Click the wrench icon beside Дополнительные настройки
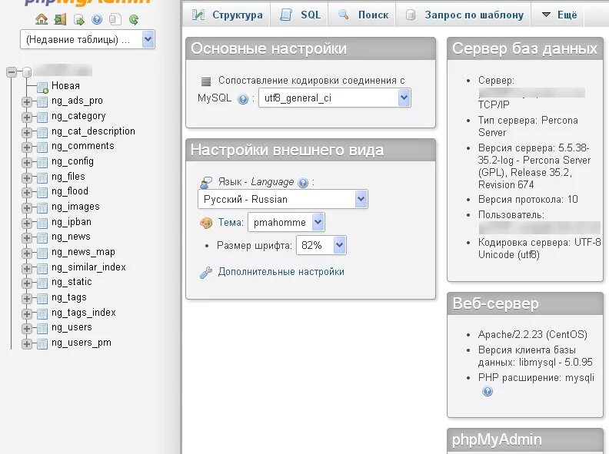Screen dimensions: 609x454 206,273
